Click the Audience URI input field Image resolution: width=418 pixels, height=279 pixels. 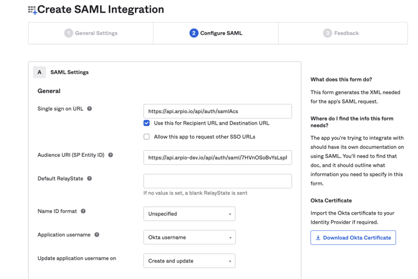pyautogui.click(x=218, y=157)
